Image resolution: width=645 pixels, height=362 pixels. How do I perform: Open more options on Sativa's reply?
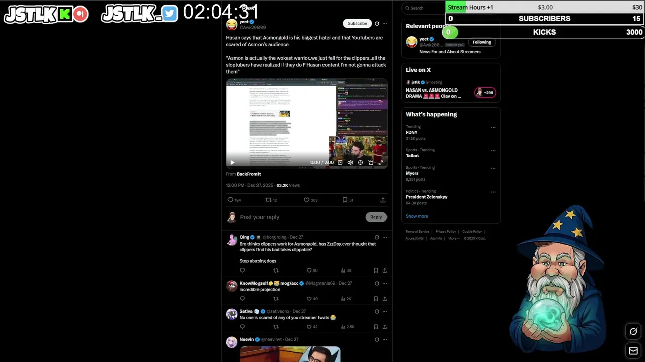tap(385, 311)
